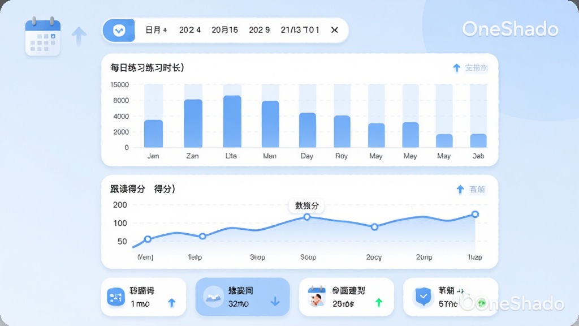Click the "32tho" value in the highlighted card
Screen dimensions: 579x326
238,304
